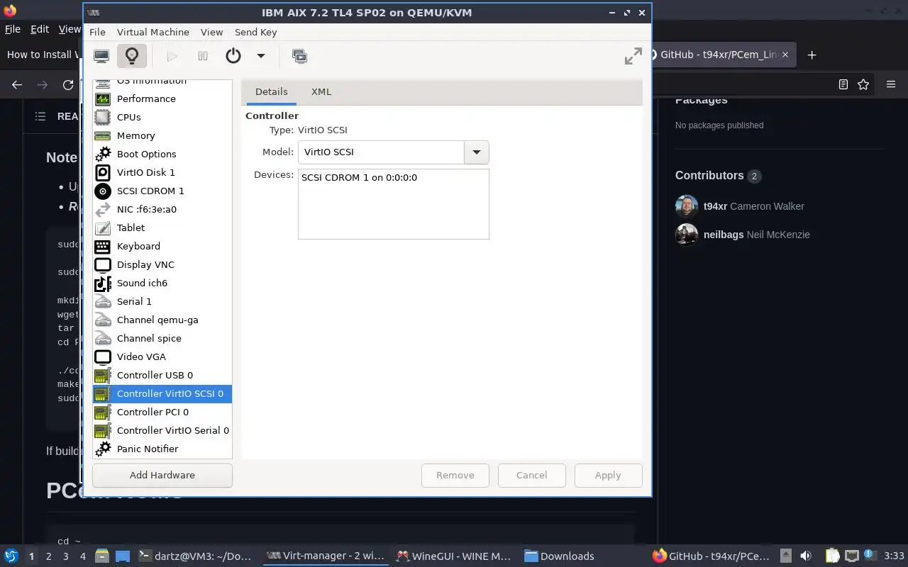Open Boot Options in hardware list
Viewport: 908px width, 567px height.
tap(162, 154)
